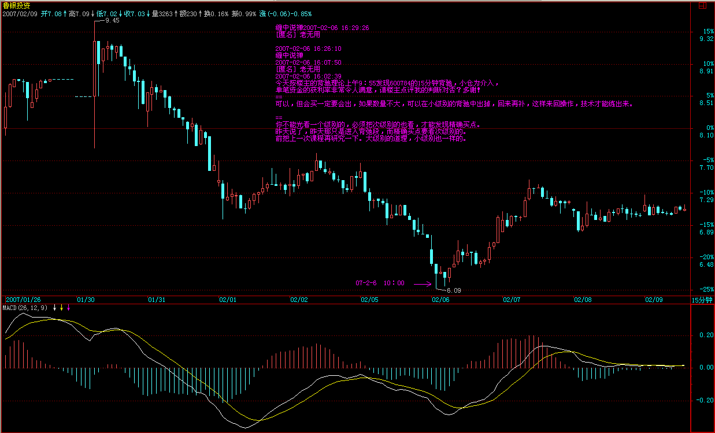The image size is (715, 433).
Task: Click the 8.10 price on right axis
Action: [706, 135]
